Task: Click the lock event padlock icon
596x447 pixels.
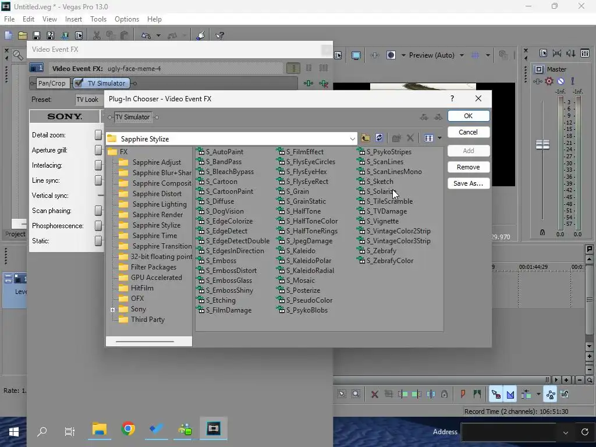Action: tap(444, 394)
